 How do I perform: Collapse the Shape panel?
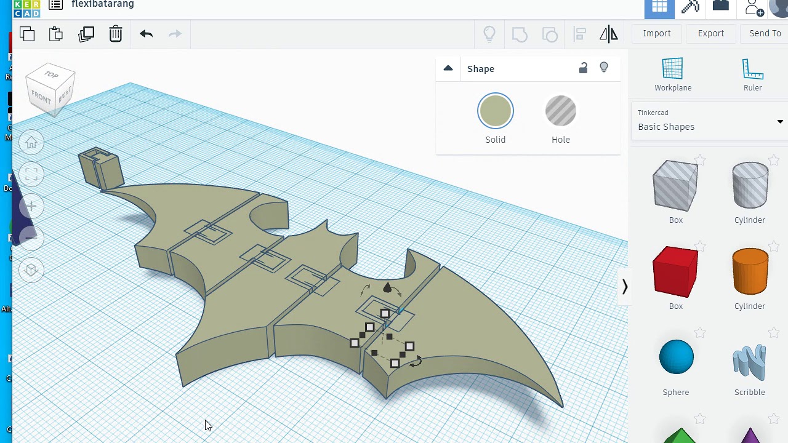[x=448, y=68]
